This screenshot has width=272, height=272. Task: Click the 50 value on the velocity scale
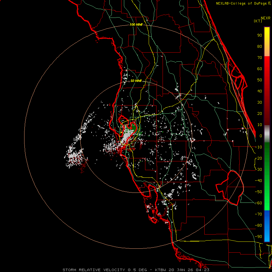tap(260, 80)
